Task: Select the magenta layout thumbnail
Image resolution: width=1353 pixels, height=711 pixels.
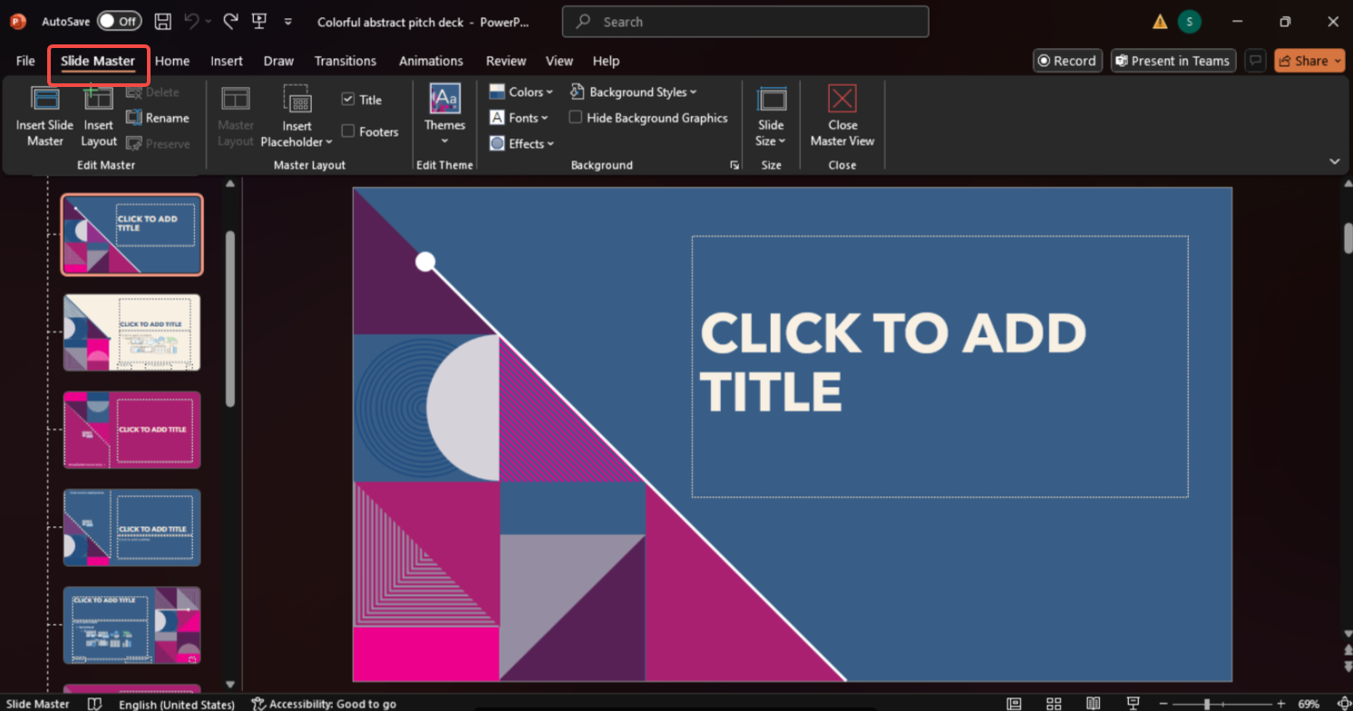Action: click(x=132, y=430)
